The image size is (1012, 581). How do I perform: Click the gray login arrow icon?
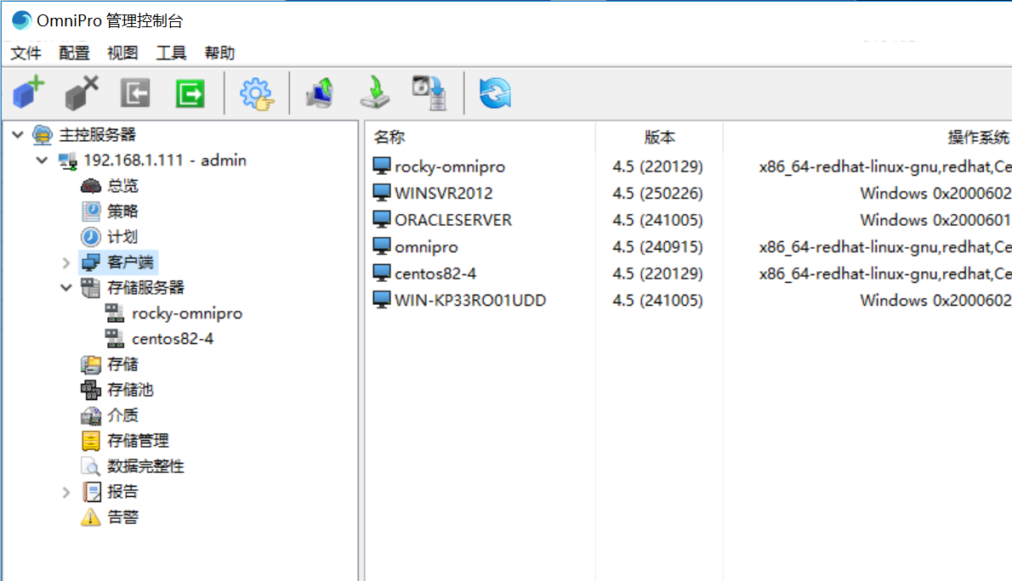click(x=135, y=93)
